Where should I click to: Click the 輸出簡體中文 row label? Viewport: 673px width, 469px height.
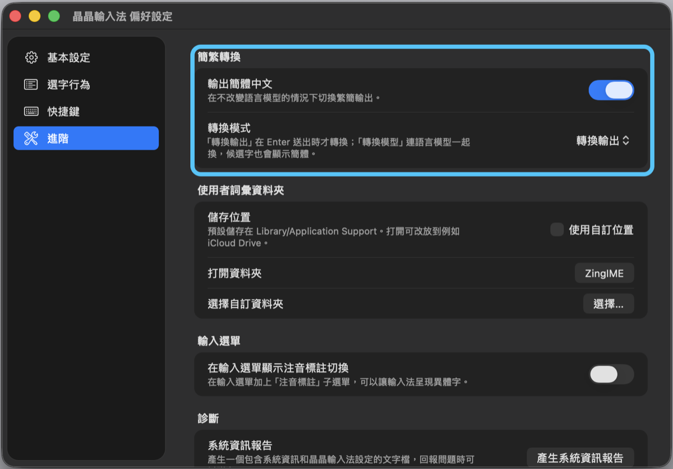239,84
